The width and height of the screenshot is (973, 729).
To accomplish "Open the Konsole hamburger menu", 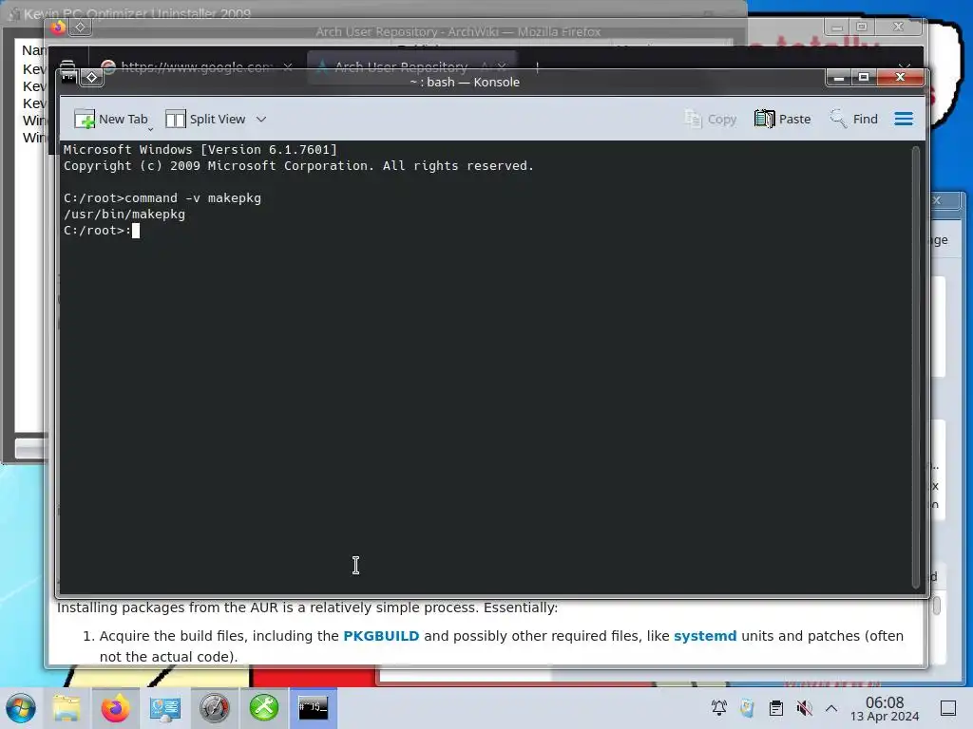I will pyautogui.click(x=904, y=119).
